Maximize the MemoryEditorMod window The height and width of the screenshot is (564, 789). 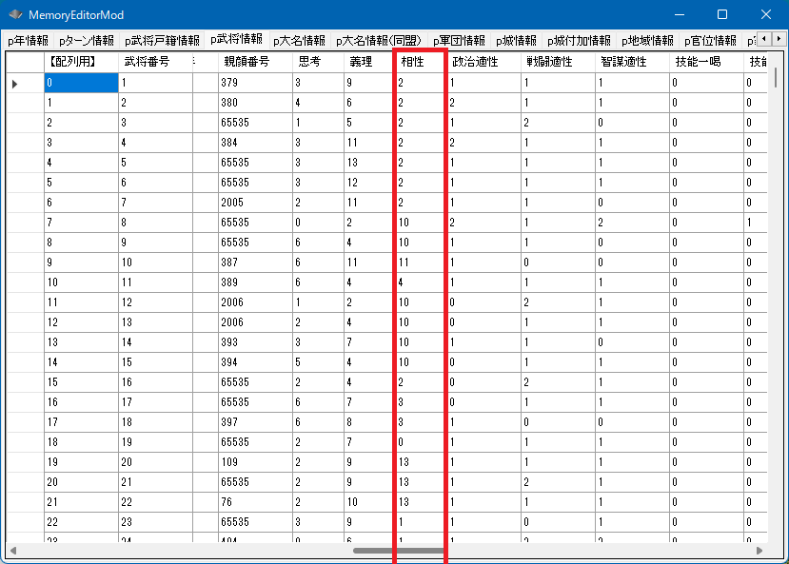point(721,15)
